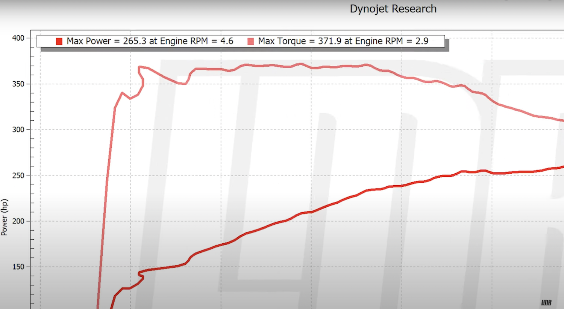Select the Max Power = 265.3 legend text
The height and width of the screenshot is (309, 564).
150,41
